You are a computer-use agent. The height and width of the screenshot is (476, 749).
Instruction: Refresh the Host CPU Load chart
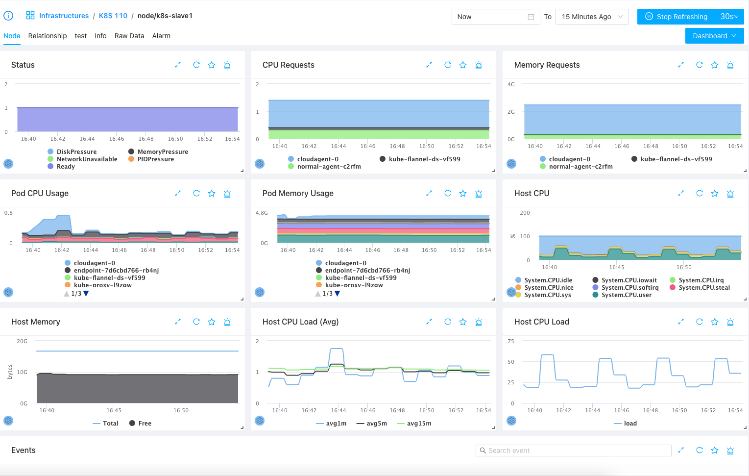pos(699,322)
